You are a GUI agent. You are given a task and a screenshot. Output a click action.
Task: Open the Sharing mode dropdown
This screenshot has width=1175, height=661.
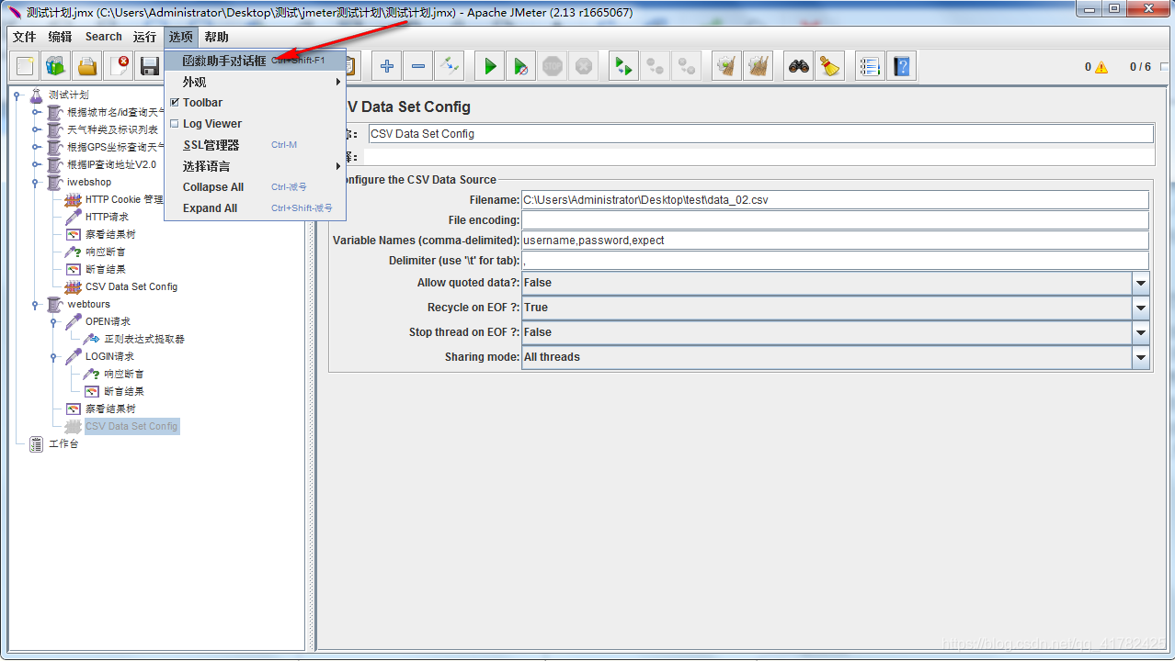(1141, 357)
